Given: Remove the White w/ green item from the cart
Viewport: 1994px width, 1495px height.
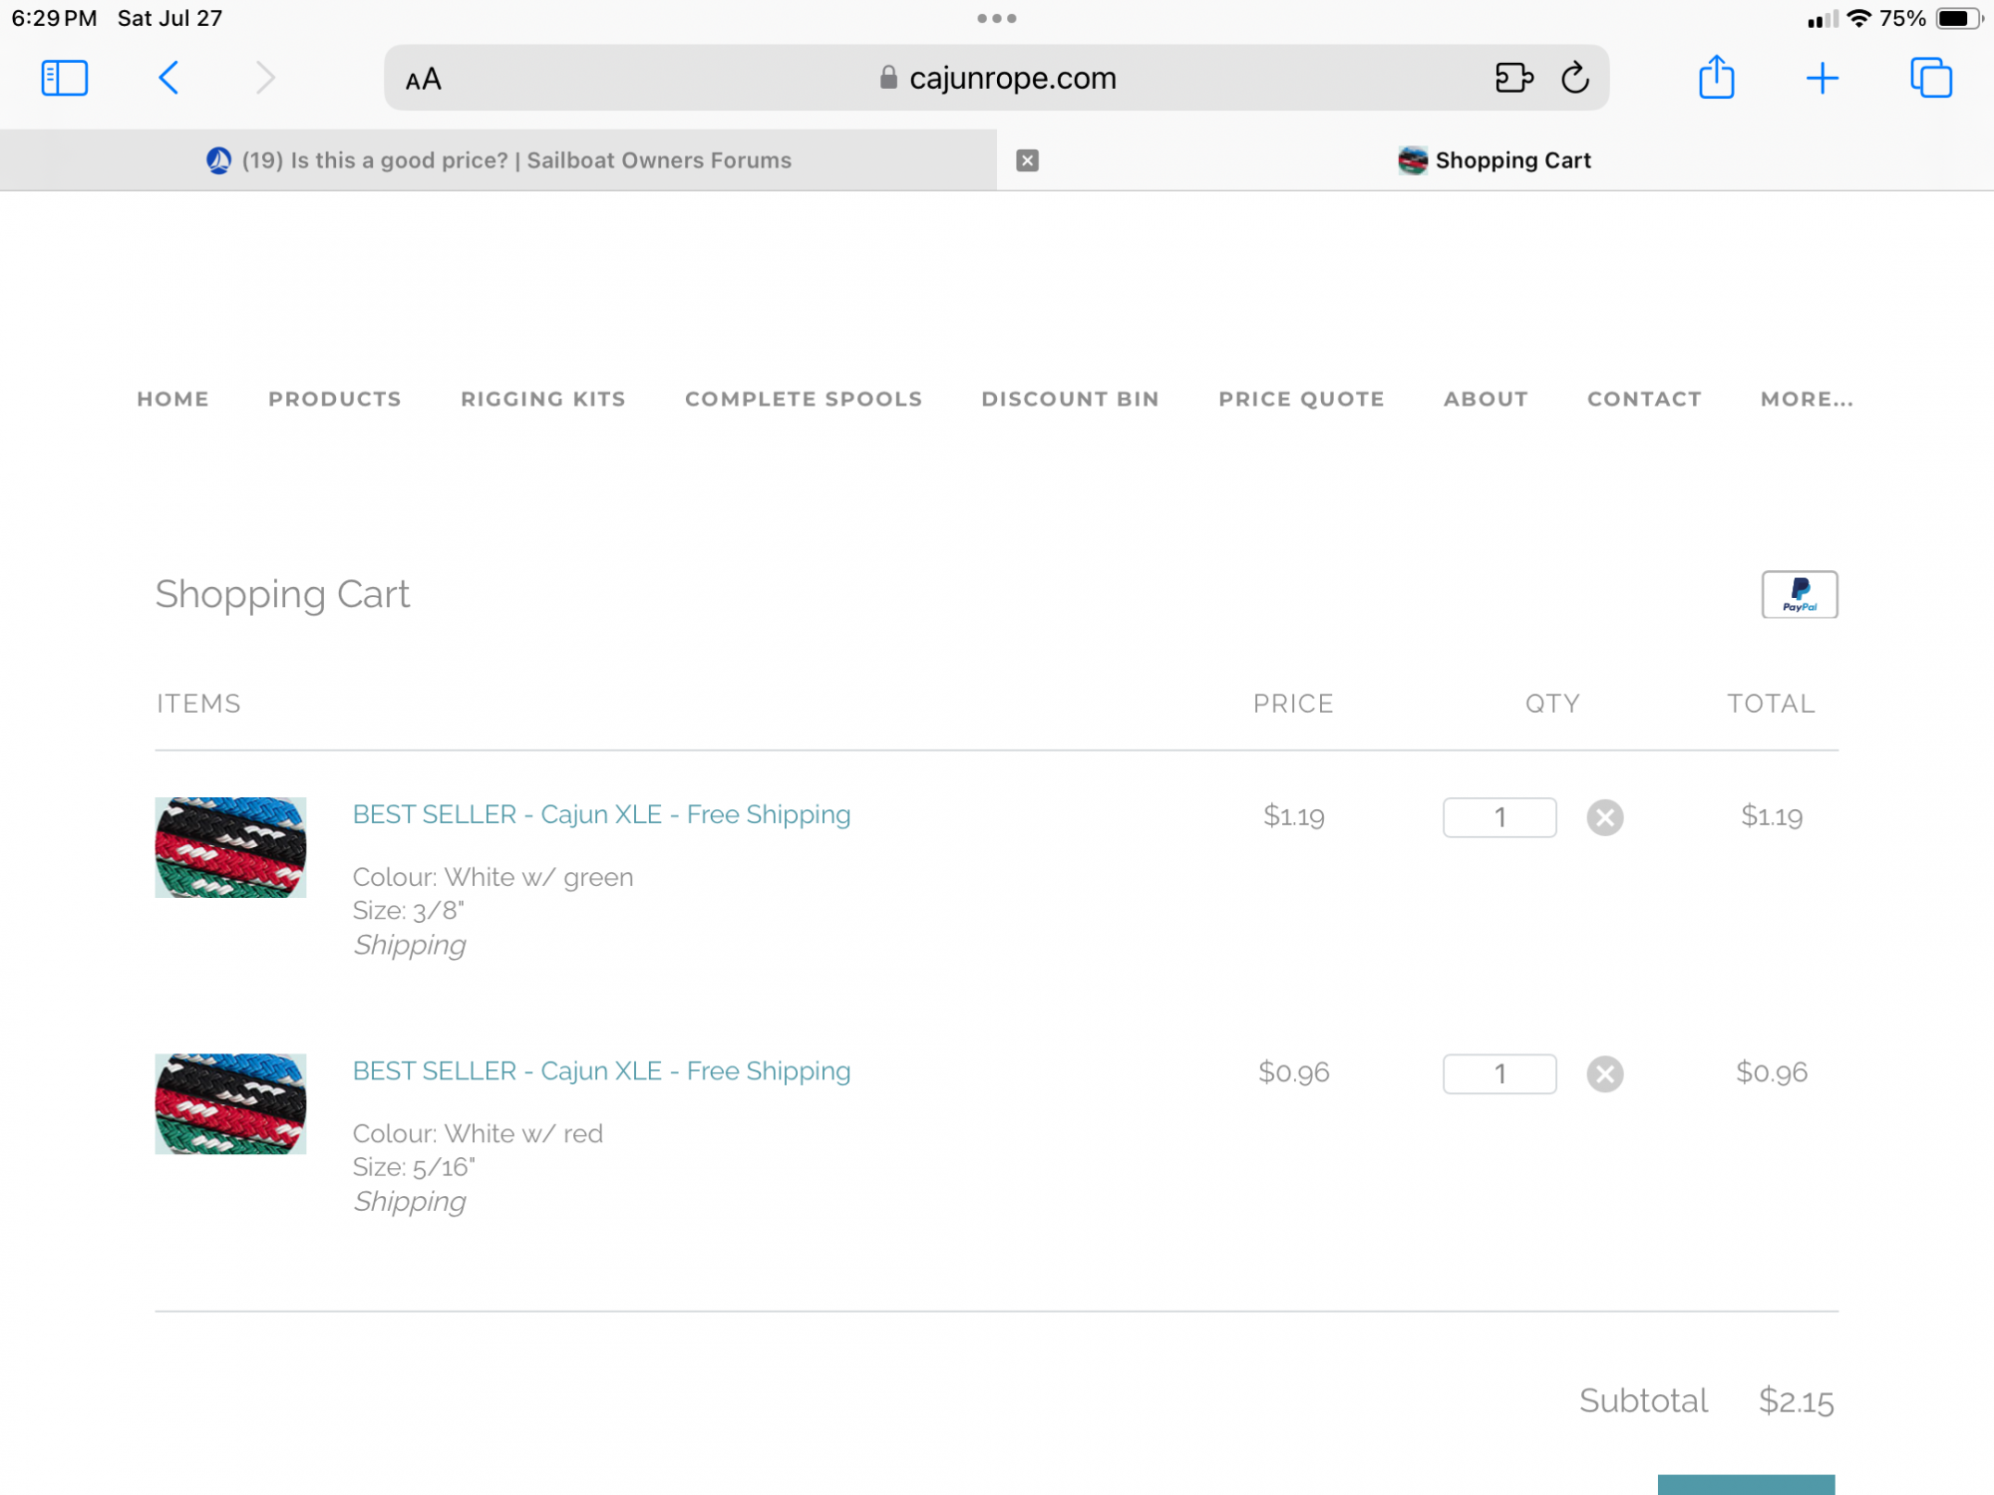Looking at the screenshot, I should 1604,817.
